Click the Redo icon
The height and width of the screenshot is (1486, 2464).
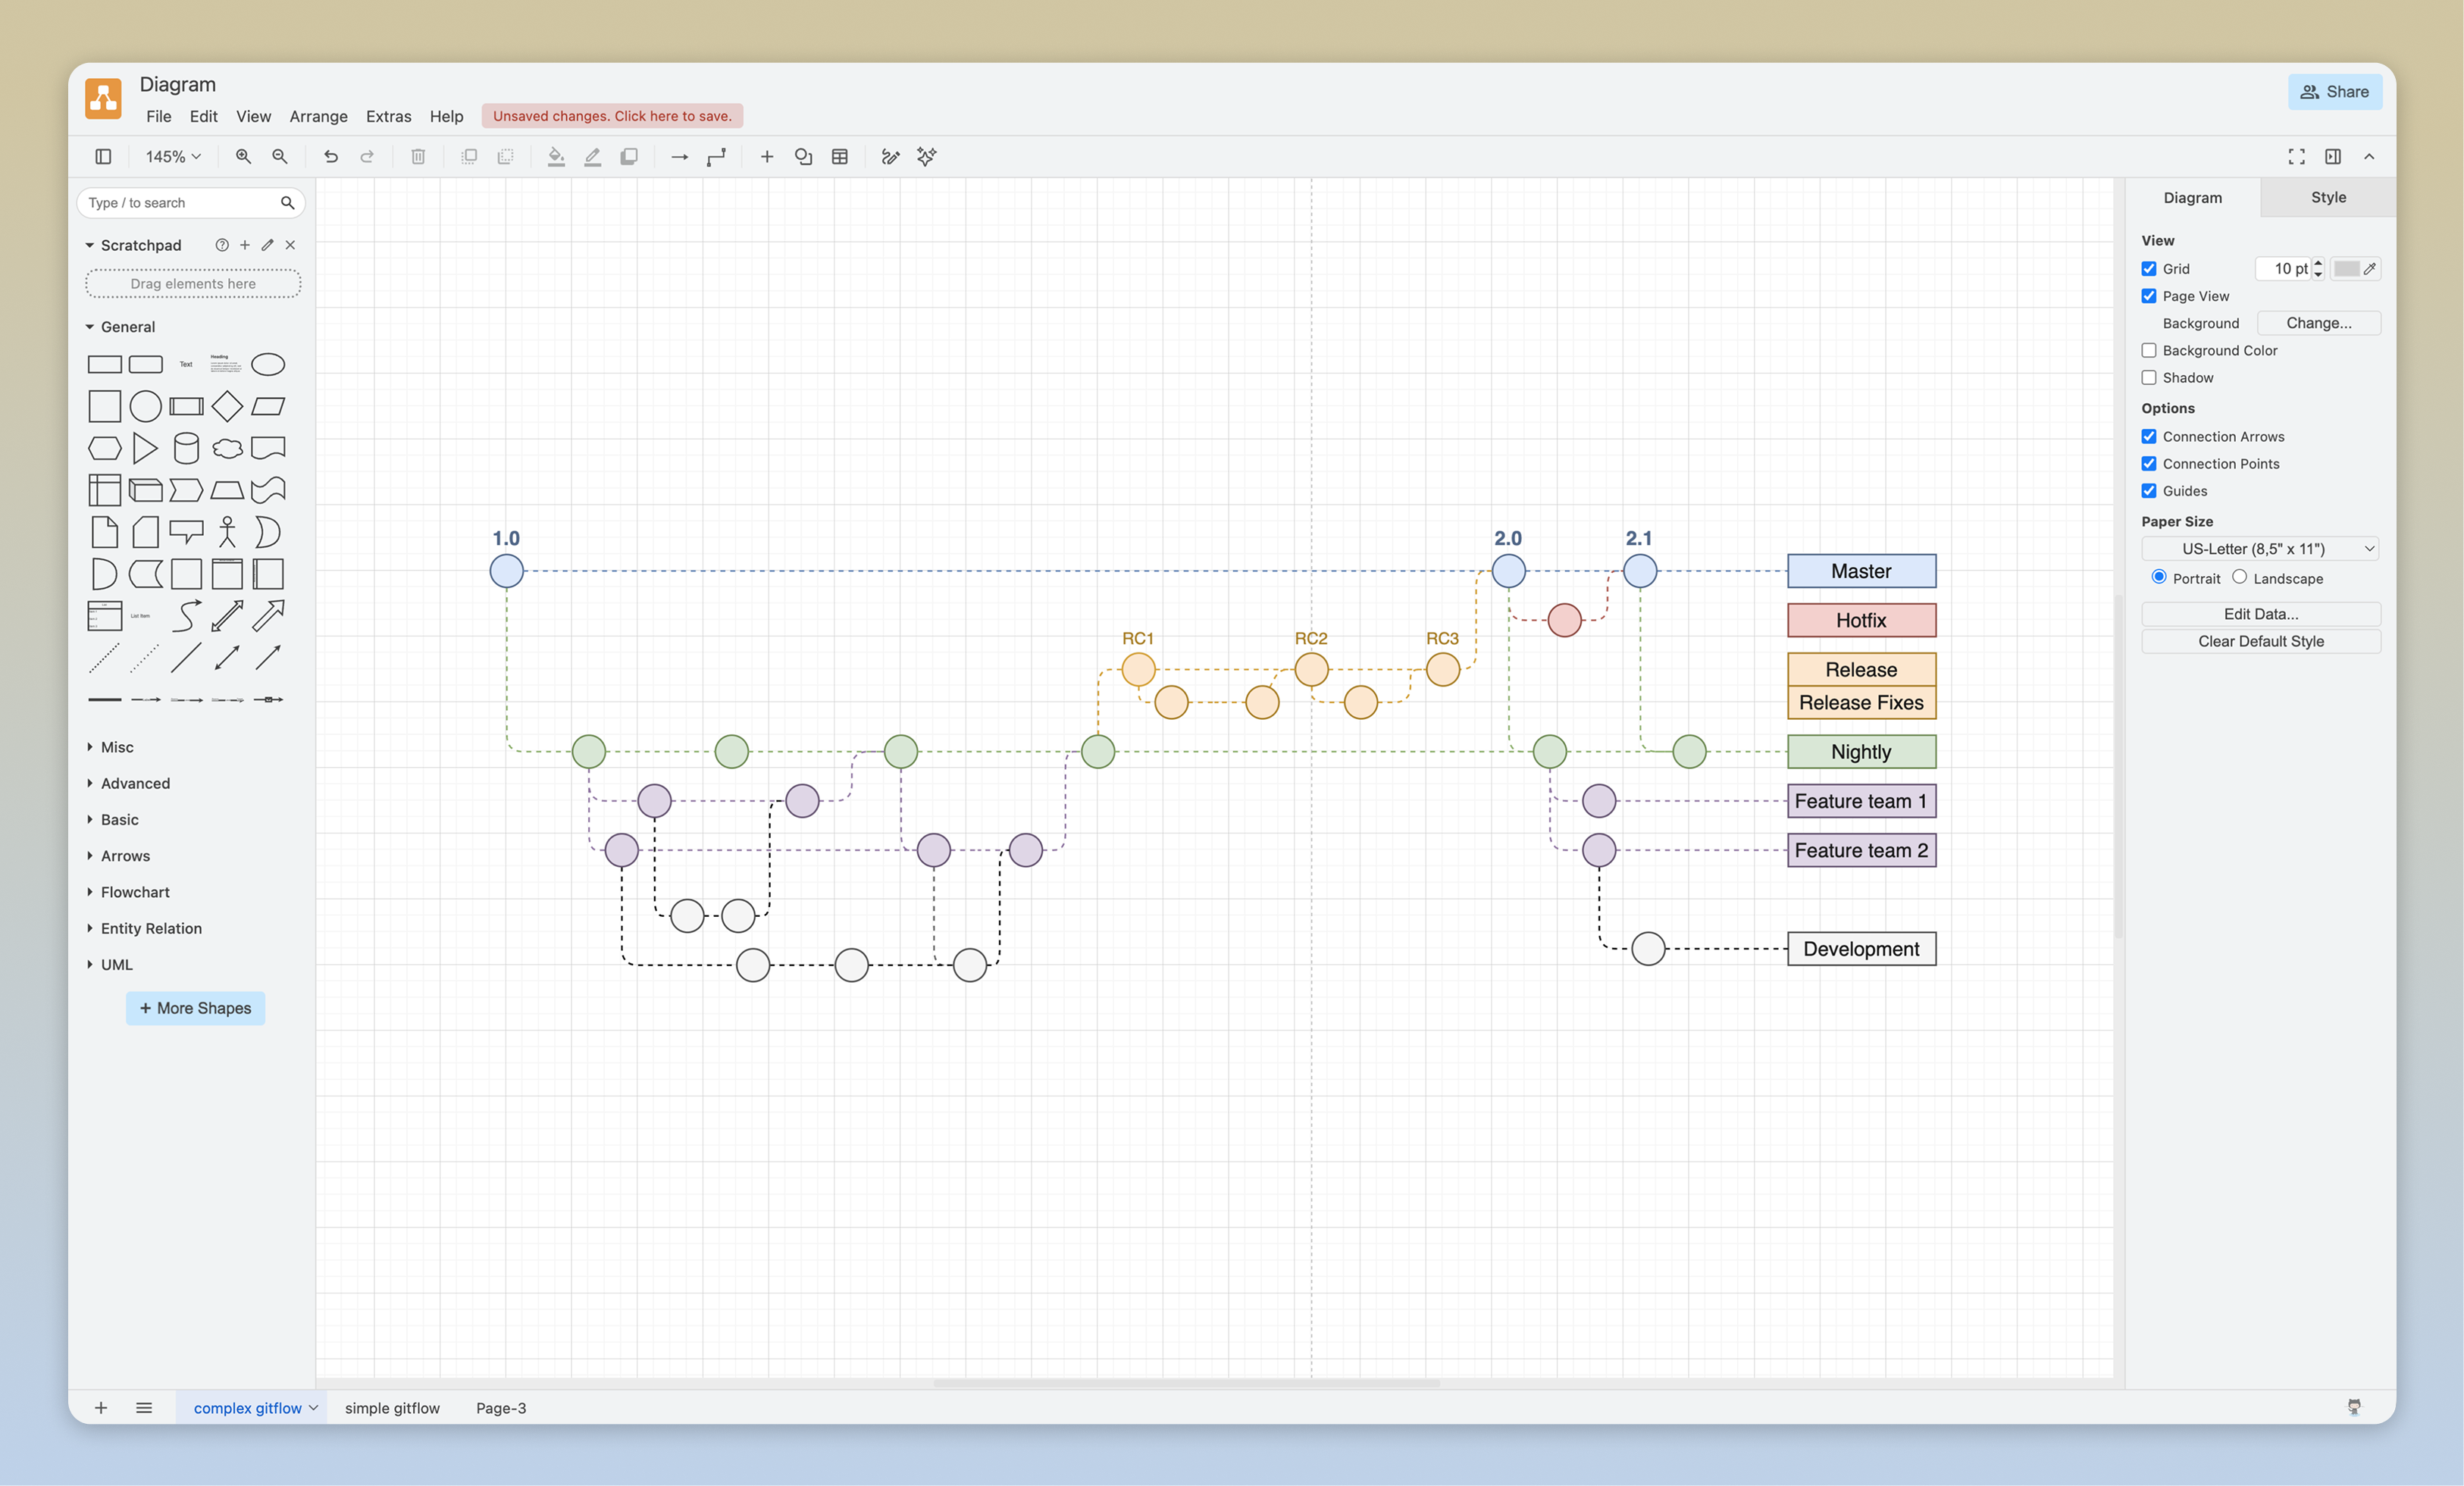tap(367, 157)
